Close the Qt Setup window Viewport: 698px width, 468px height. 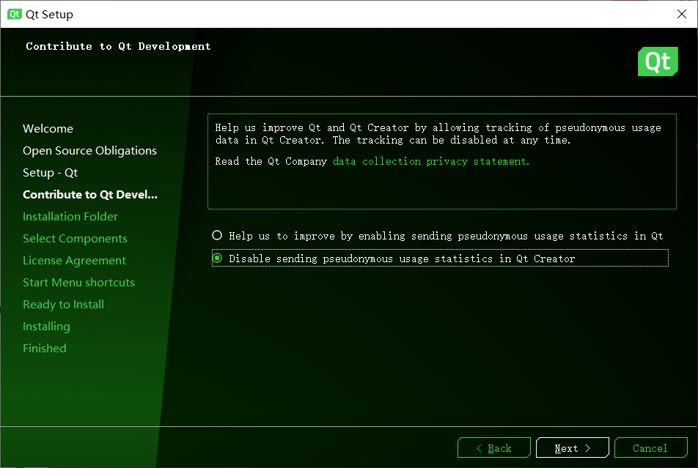pos(682,14)
